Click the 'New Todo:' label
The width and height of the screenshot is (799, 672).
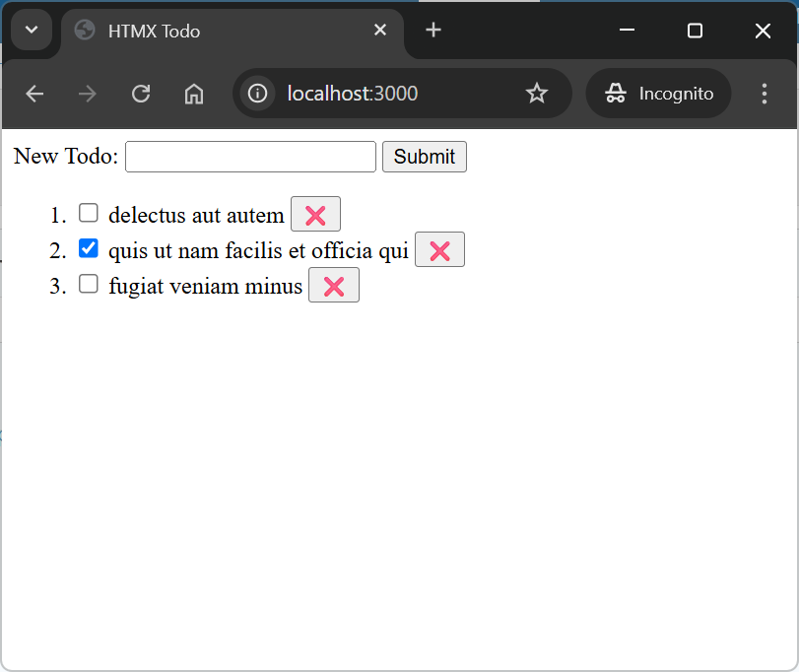(66, 156)
